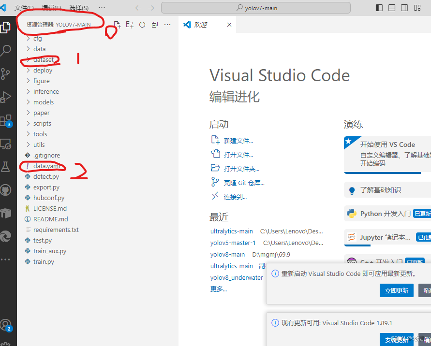Expand the scripts folder
Viewport: 431px width, 346px height.
click(98, 123)
